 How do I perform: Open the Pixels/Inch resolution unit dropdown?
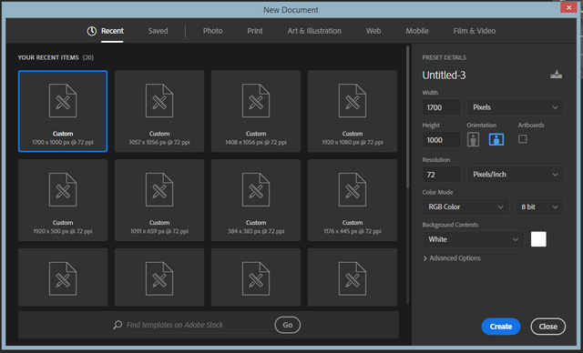coord(515,175)
